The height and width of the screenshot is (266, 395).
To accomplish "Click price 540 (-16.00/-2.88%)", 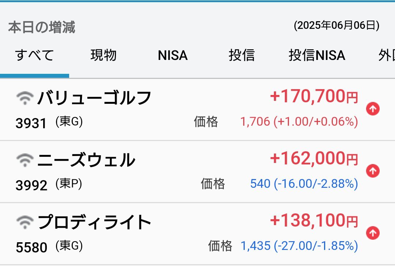I will pyautogui.click(x=304, y=184).
